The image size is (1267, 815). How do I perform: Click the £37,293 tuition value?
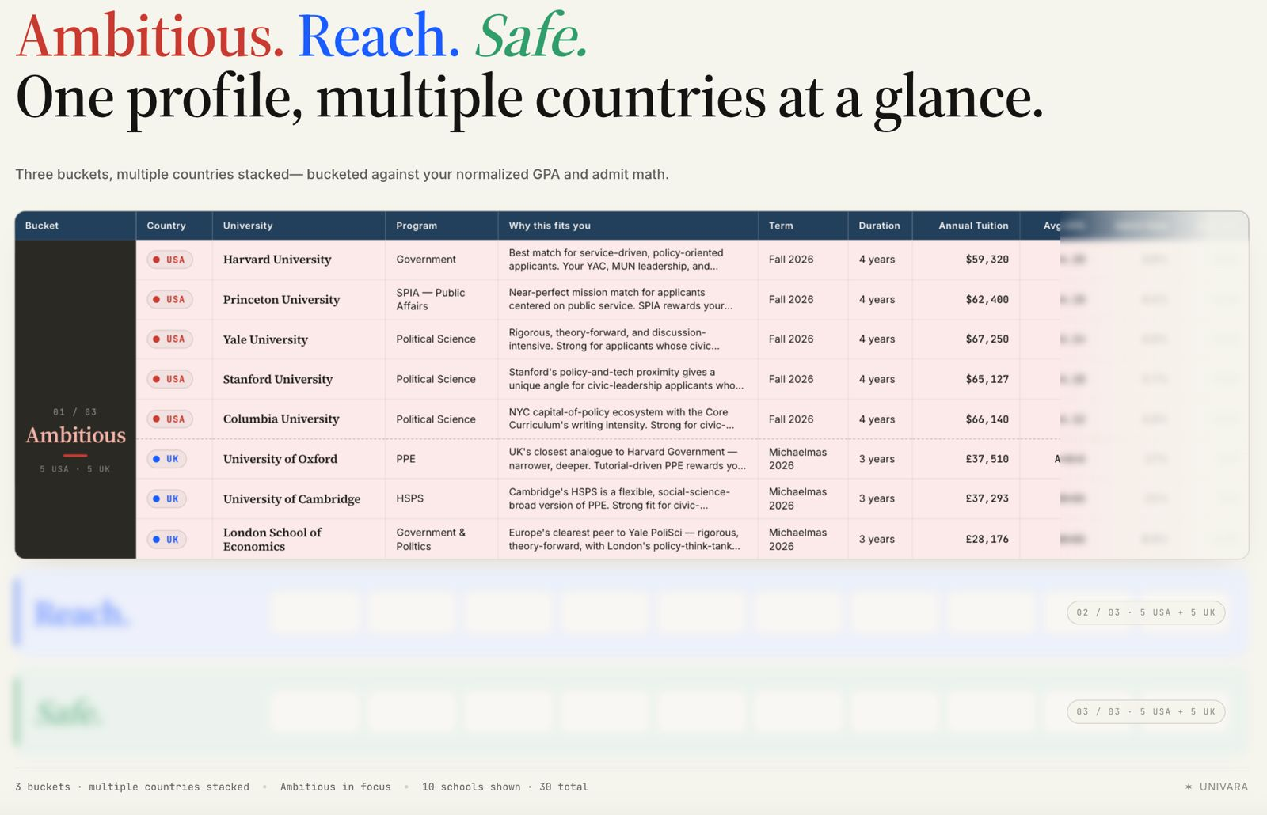point(987,498)
